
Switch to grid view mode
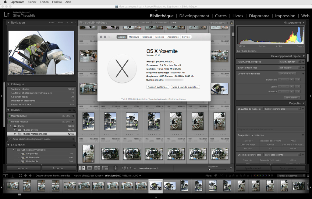pos(82,168)
